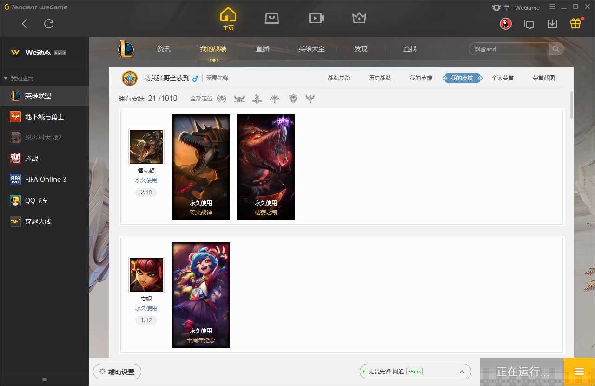Click the sidebar bottom collapse handle icon
The width and height of the screenshot is (595, 386).
(44, 380)
